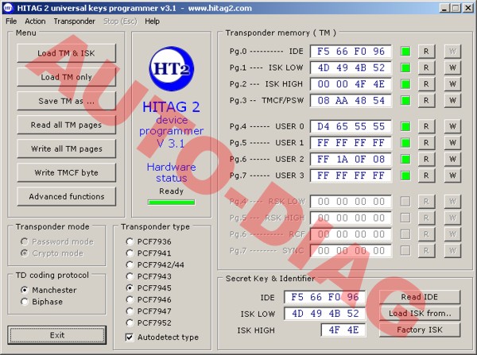Read Pg.4 USER 0 with R button
The width and height of the screenshot is (477, 355).
pos(426,126)
